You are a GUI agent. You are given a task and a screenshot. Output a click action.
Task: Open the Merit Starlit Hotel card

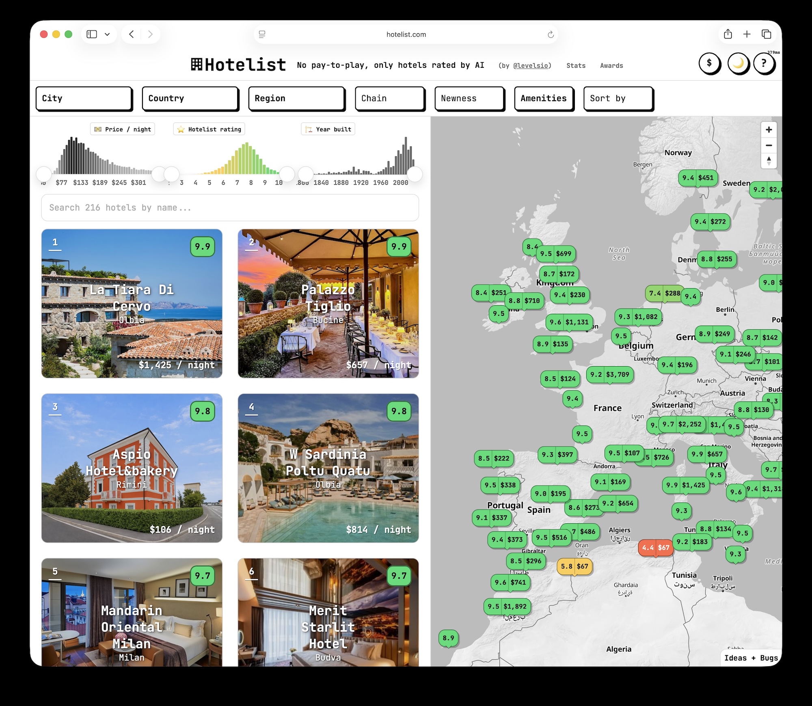tap(328, 612)
